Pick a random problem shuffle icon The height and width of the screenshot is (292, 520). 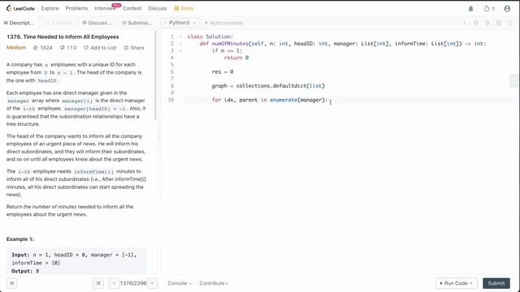click(98, 283)
